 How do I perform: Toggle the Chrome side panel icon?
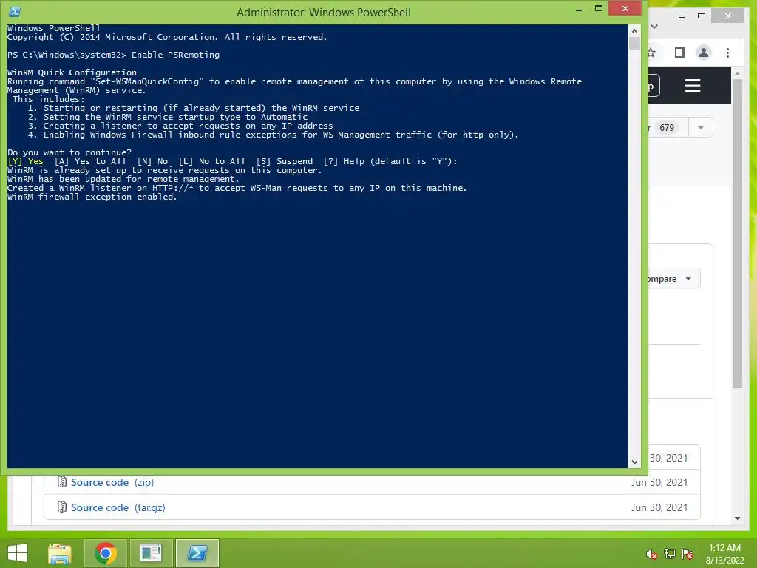[x=680, y=53]
